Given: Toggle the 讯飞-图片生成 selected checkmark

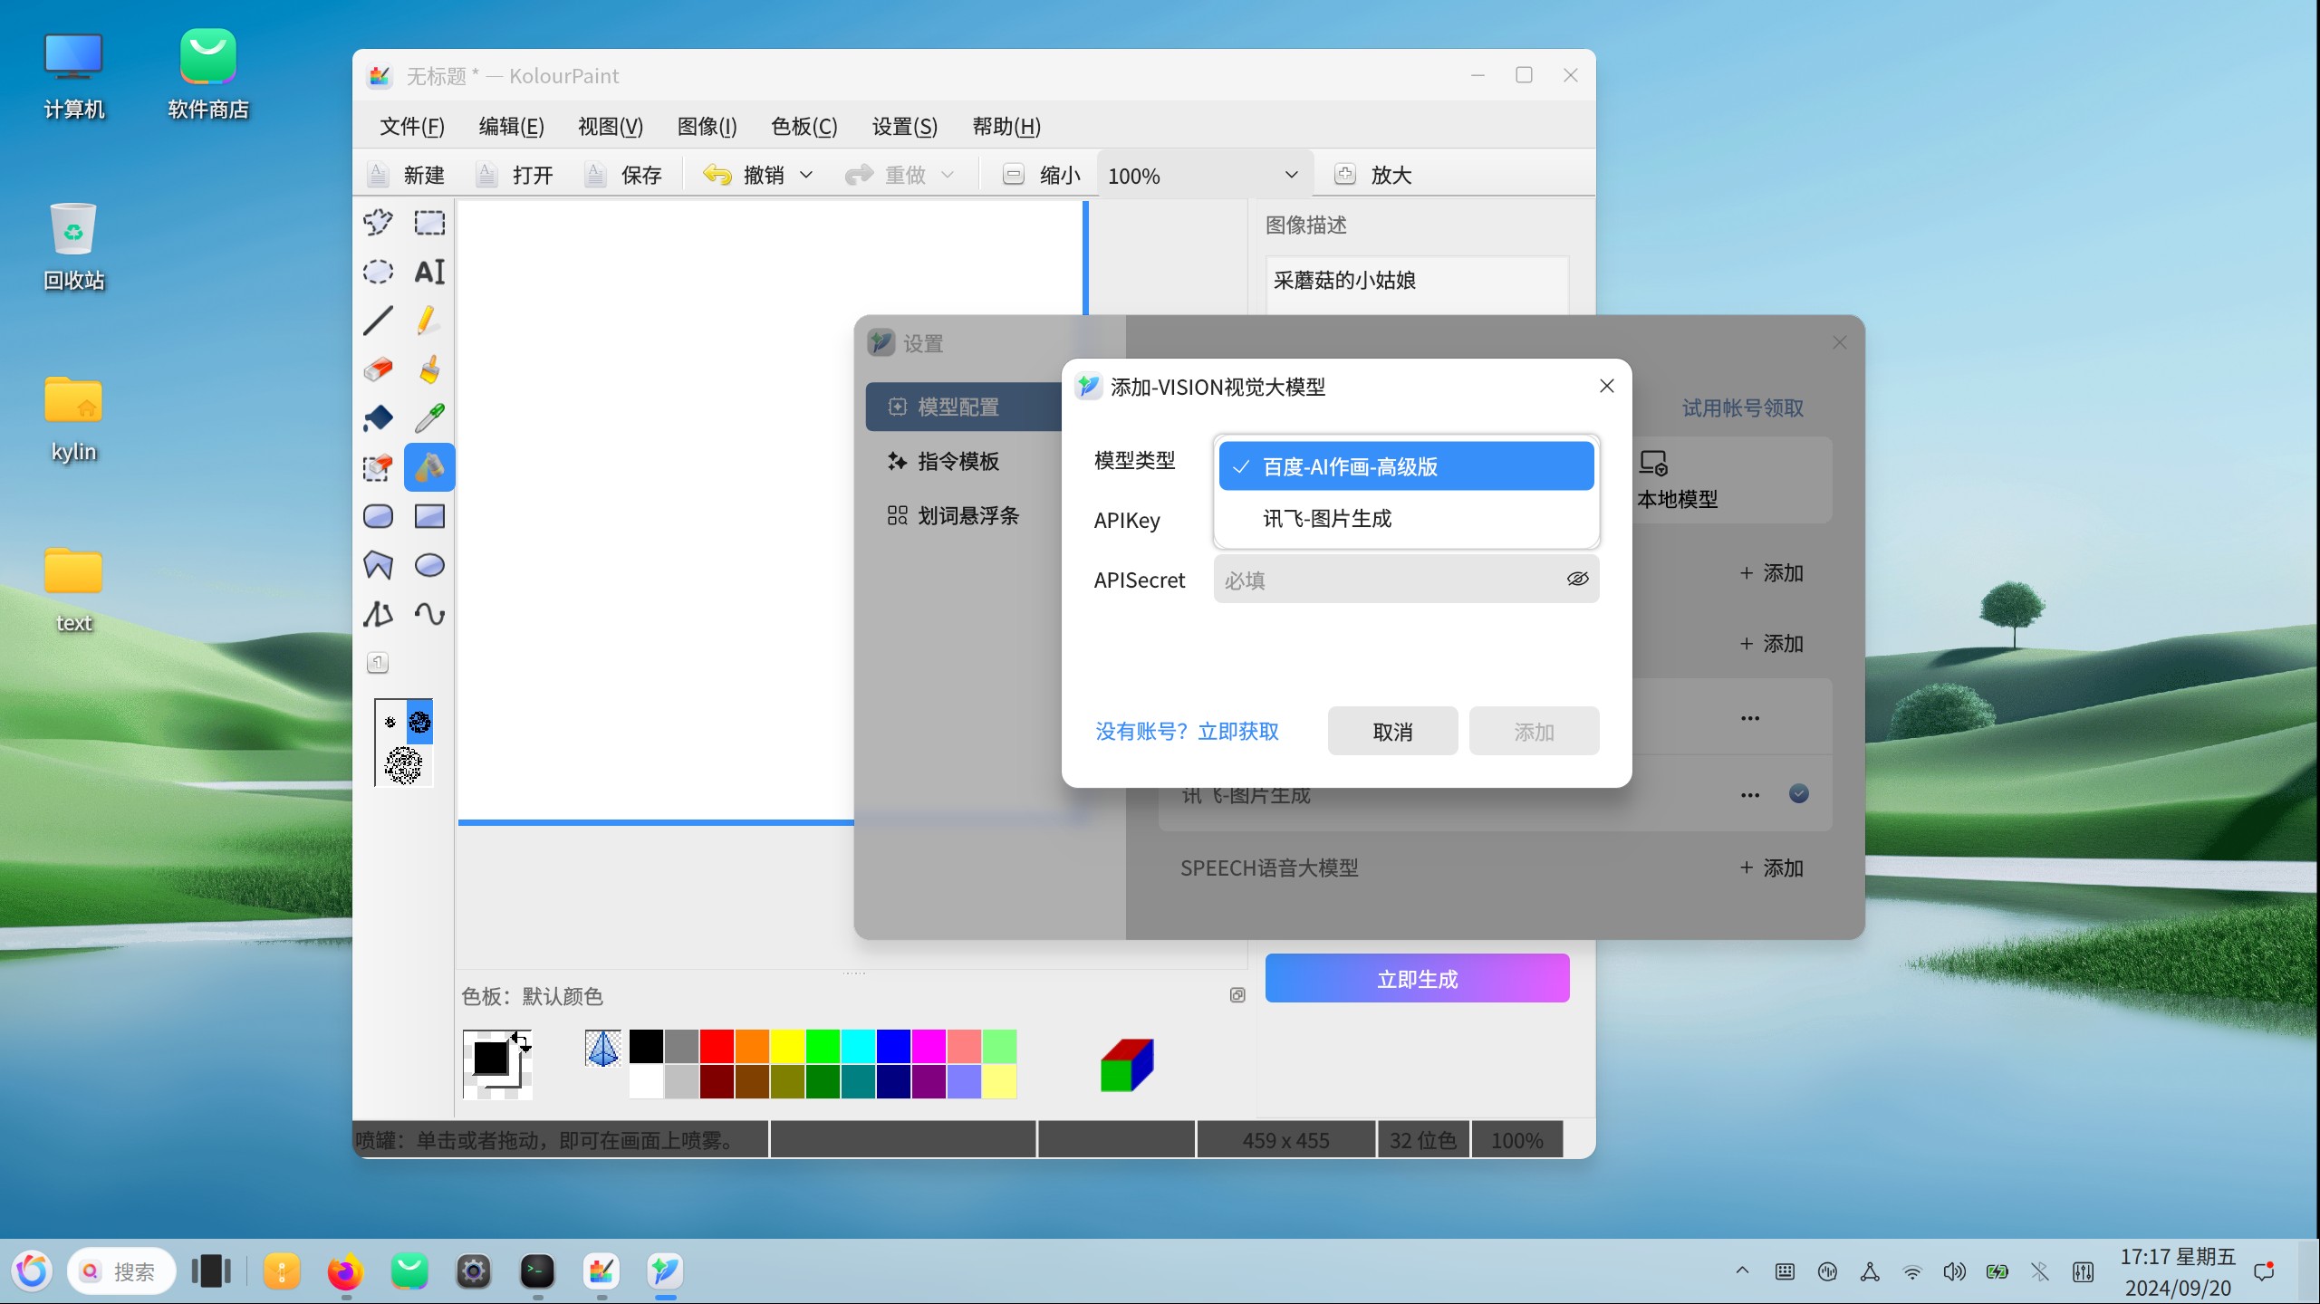Looking at the screenshot, I should [x=1799, y=794].
